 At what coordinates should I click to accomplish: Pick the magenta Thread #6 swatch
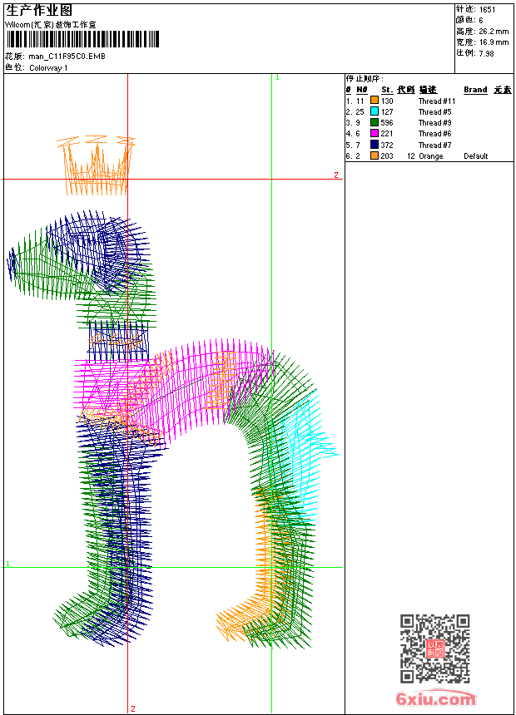click(375, 133)
